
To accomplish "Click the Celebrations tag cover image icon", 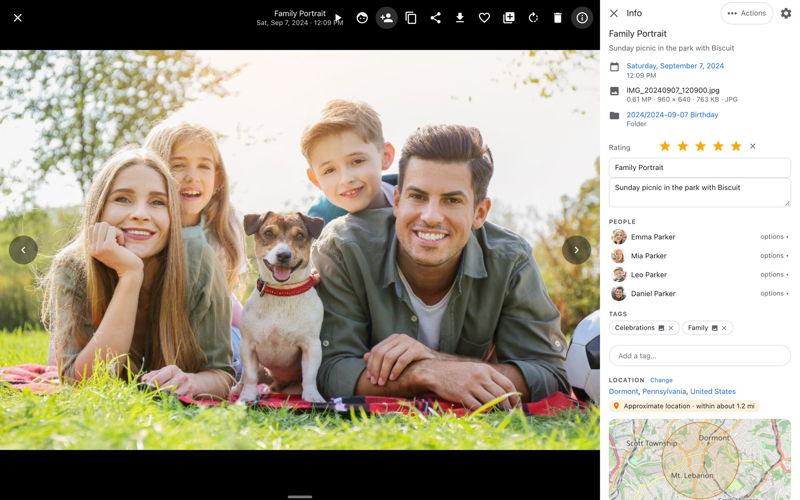I will [x=661, y=328].
